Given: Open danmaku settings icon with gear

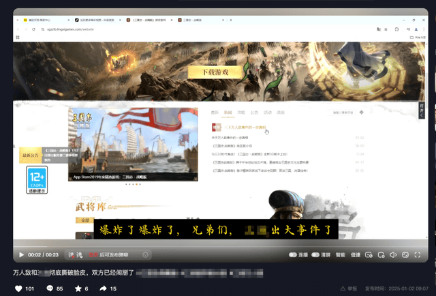Looking at the screenshot, I should (80, 255).
